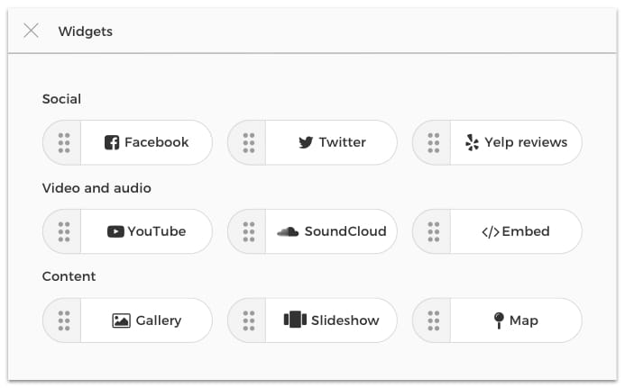
Task: Click the YouTube widget drag handle
Action: coord(63,231)
